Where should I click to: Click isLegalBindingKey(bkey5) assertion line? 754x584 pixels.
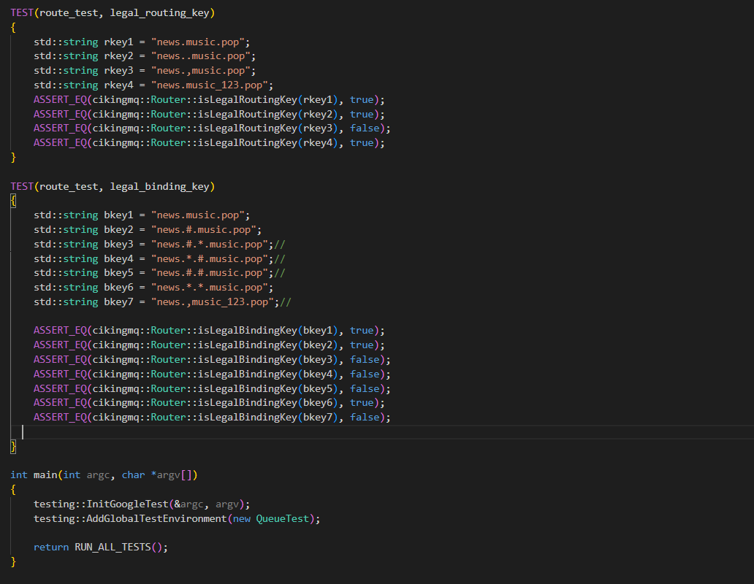tap(212, 388)
